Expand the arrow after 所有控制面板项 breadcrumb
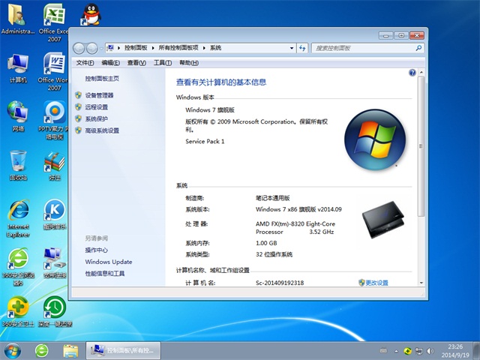This screenshot has height=360, width=480. point(204,48)
